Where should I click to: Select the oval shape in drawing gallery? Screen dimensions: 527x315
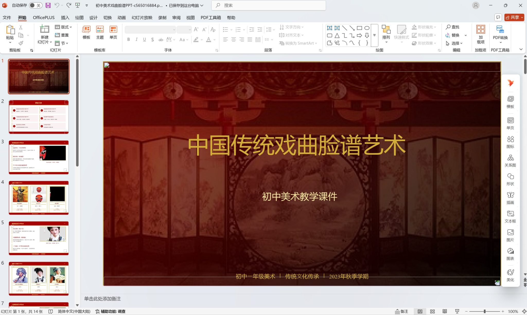367,28
